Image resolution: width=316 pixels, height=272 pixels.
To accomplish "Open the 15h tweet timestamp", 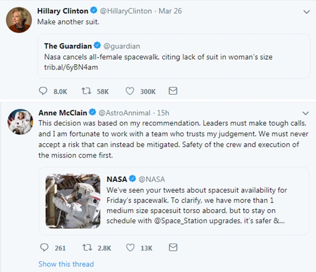I will tap(162, 113).
